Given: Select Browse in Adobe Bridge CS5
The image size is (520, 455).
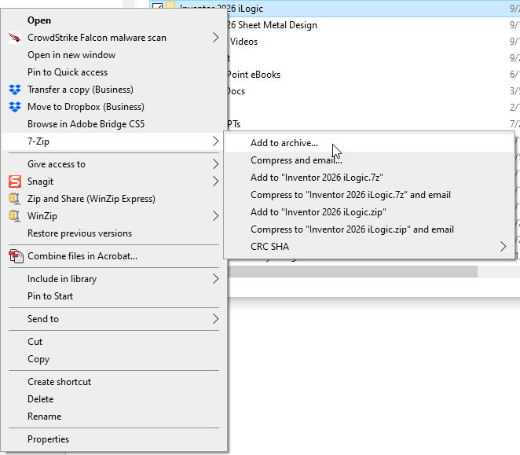Looking at the screenshot, I should click(x=115, y=124).
